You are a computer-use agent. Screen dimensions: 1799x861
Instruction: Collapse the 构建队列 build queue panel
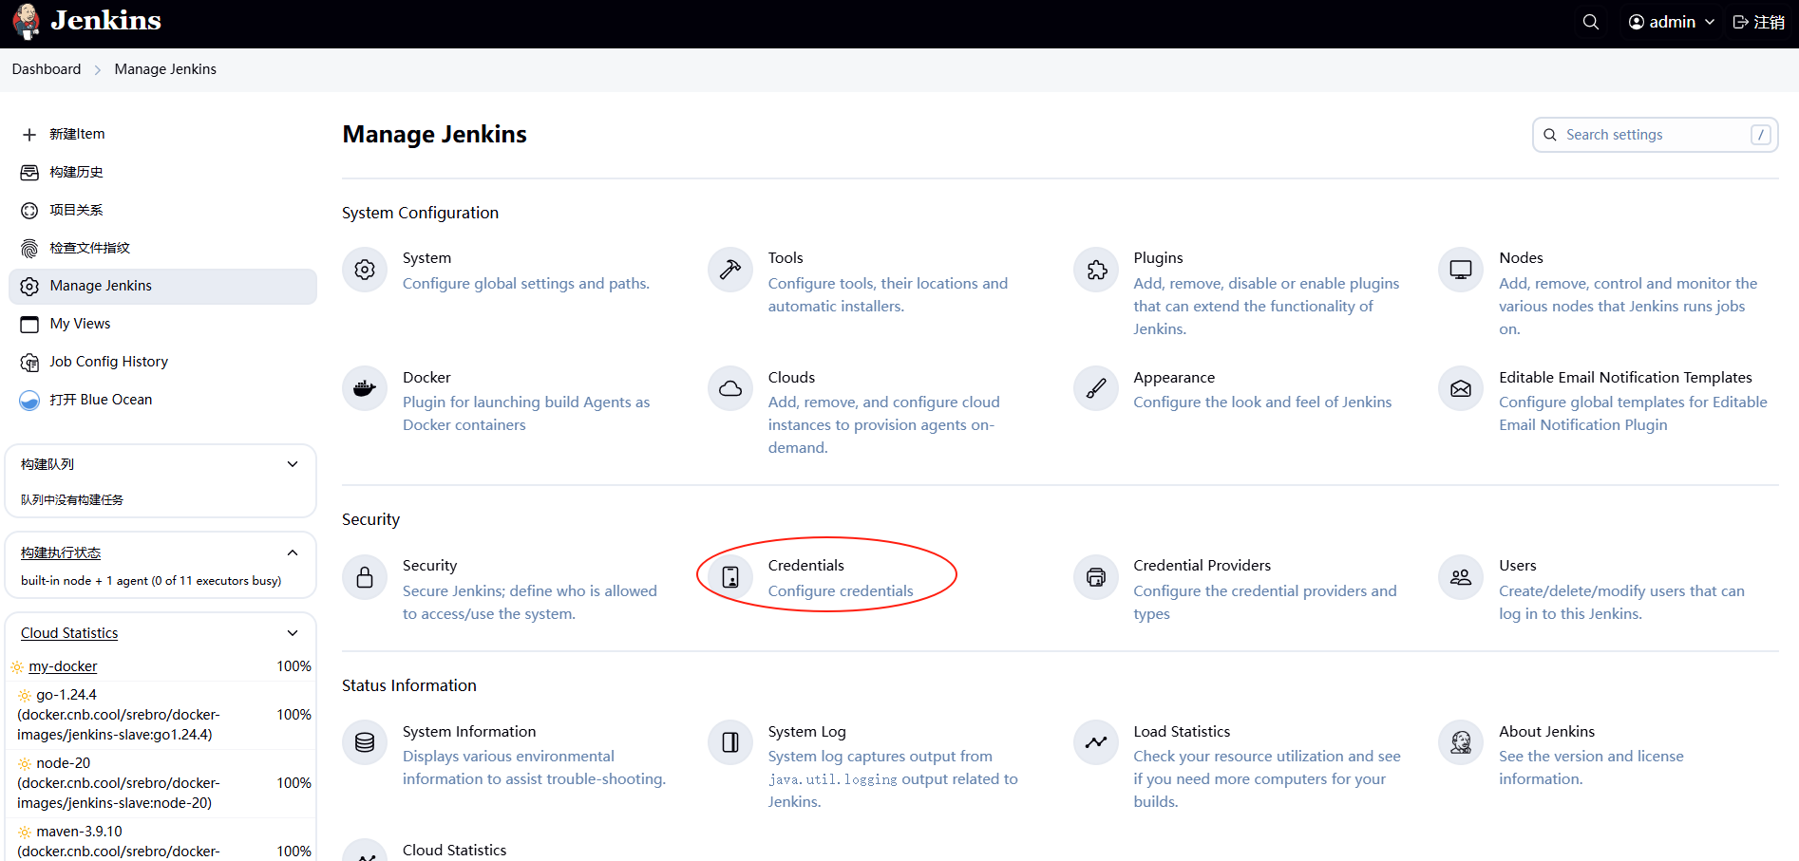tap(293, 464)
